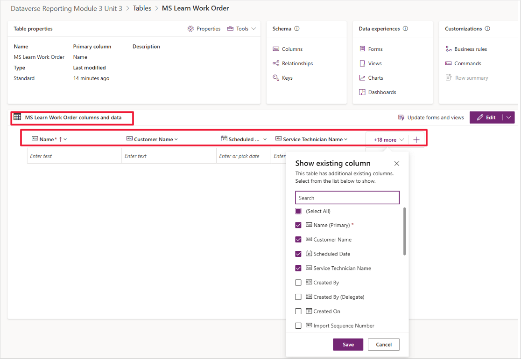Open Charts under Data experiences
Screen dimensions: 521x359
point(376,77)
